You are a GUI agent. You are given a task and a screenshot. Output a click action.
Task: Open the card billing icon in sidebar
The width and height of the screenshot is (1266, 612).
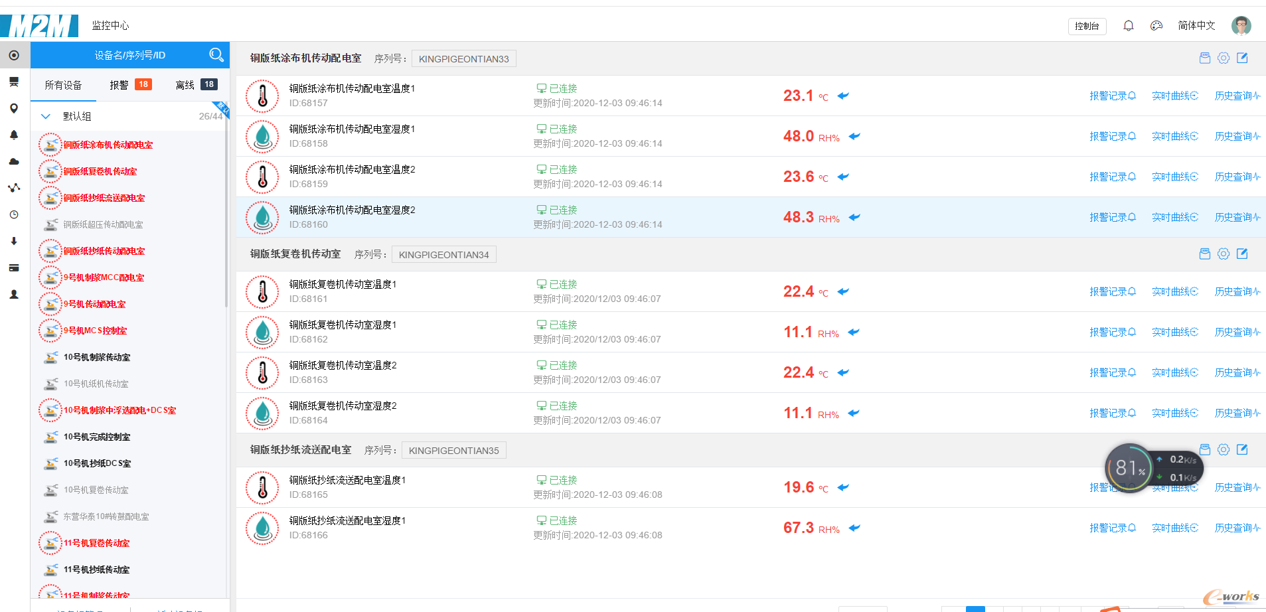tap(14, 268)
